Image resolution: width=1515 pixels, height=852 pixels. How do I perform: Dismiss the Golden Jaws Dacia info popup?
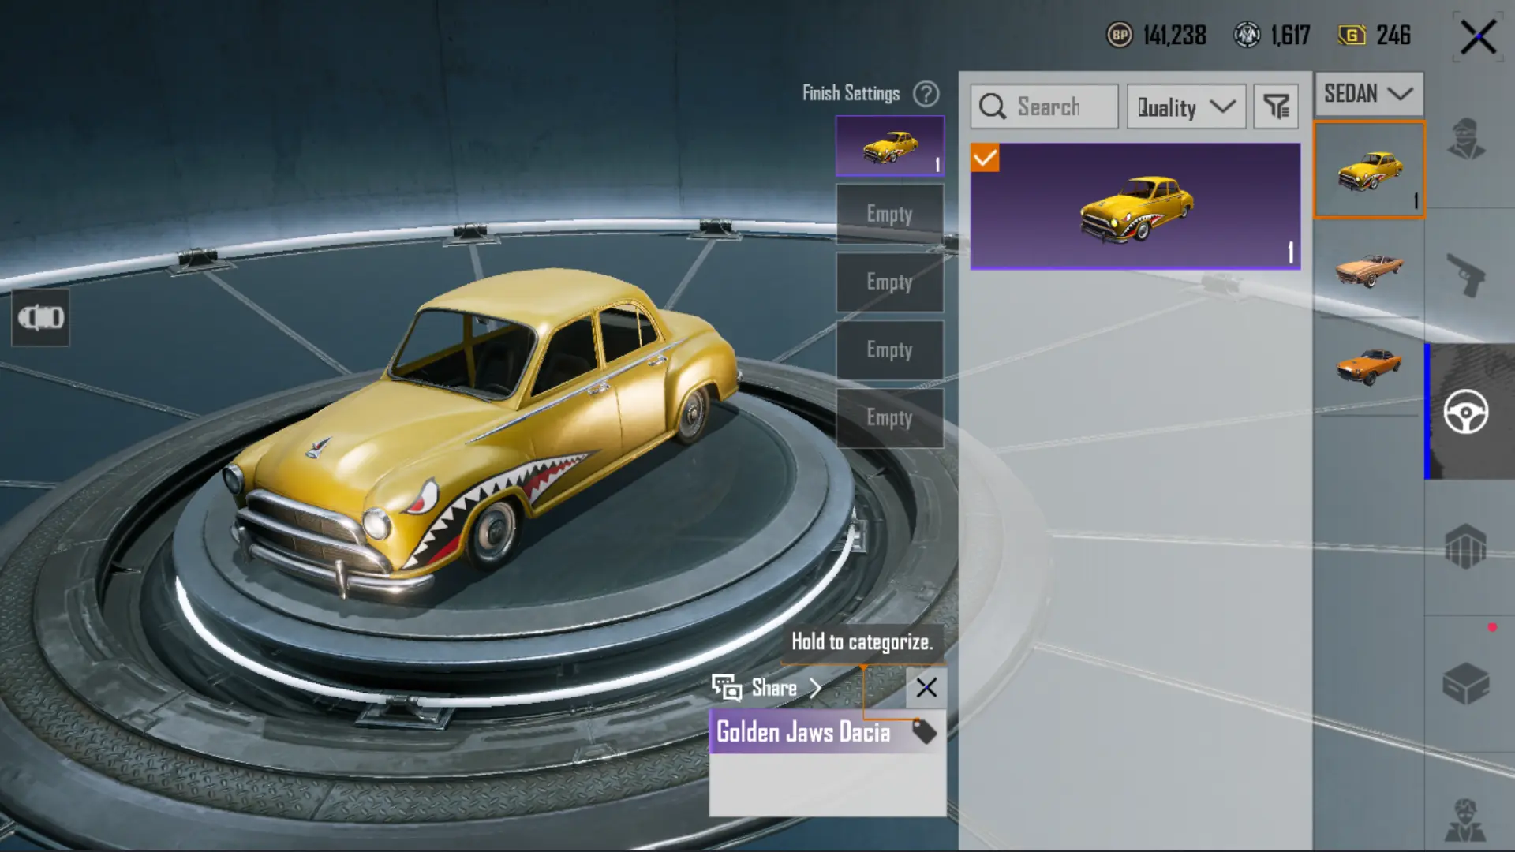(x=926, y=688)
